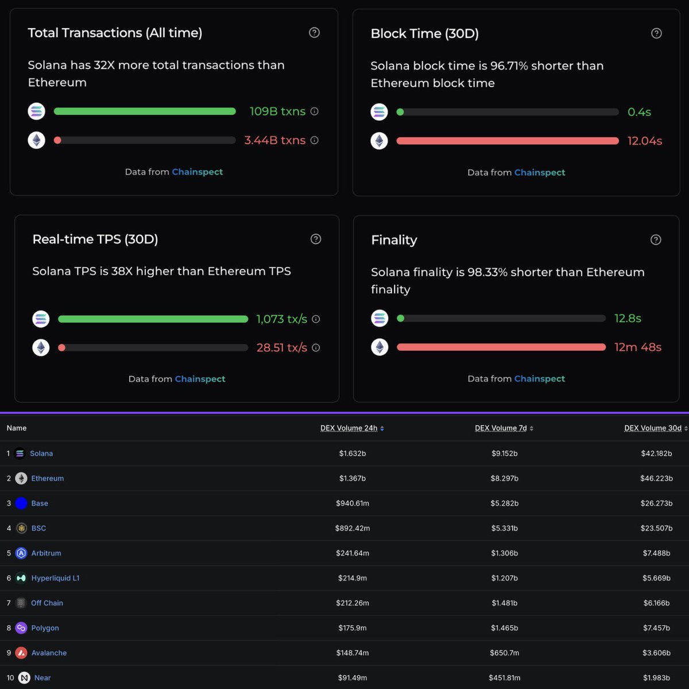Click Ethereum red finality bar
689x689 pixels.
click(501, 347)
